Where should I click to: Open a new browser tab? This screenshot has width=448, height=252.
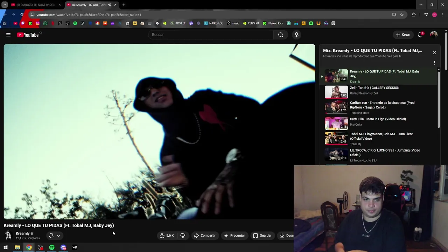click(x=124, y=5)
